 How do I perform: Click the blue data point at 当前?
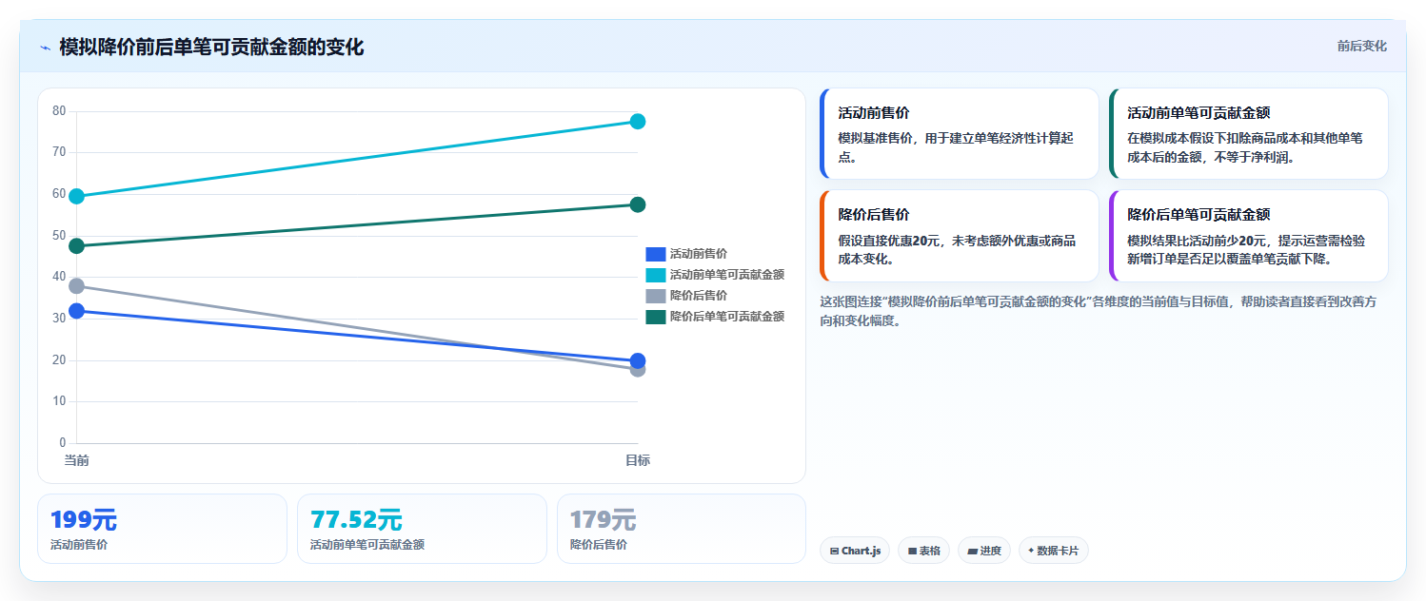[x=77, y=311]
